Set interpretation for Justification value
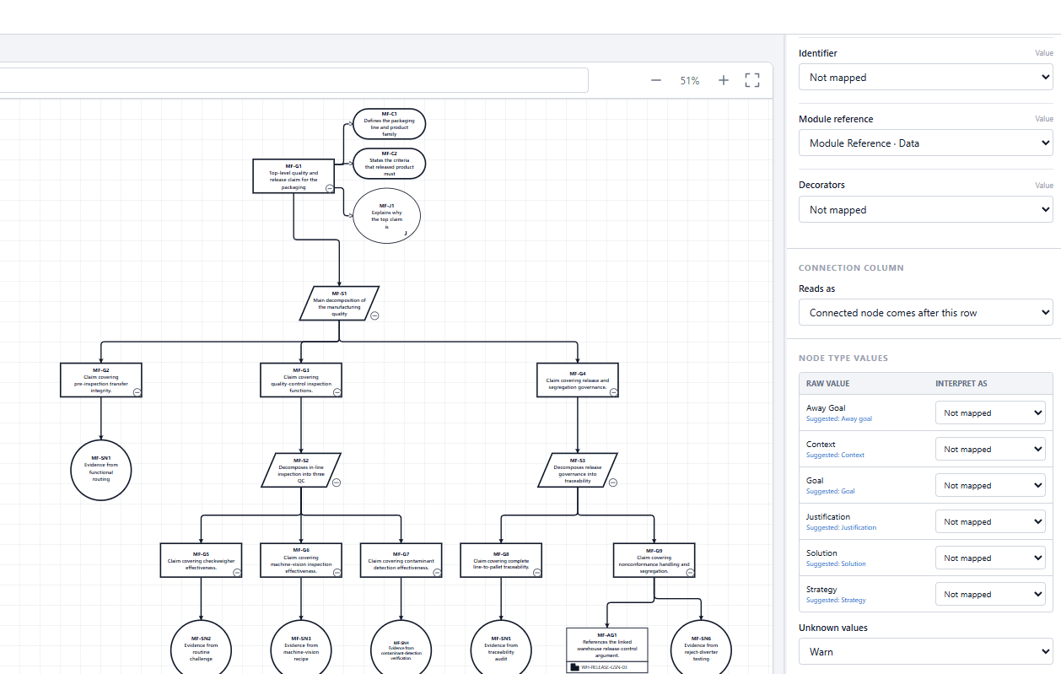 pyautogui.click(x=990, y=522)
